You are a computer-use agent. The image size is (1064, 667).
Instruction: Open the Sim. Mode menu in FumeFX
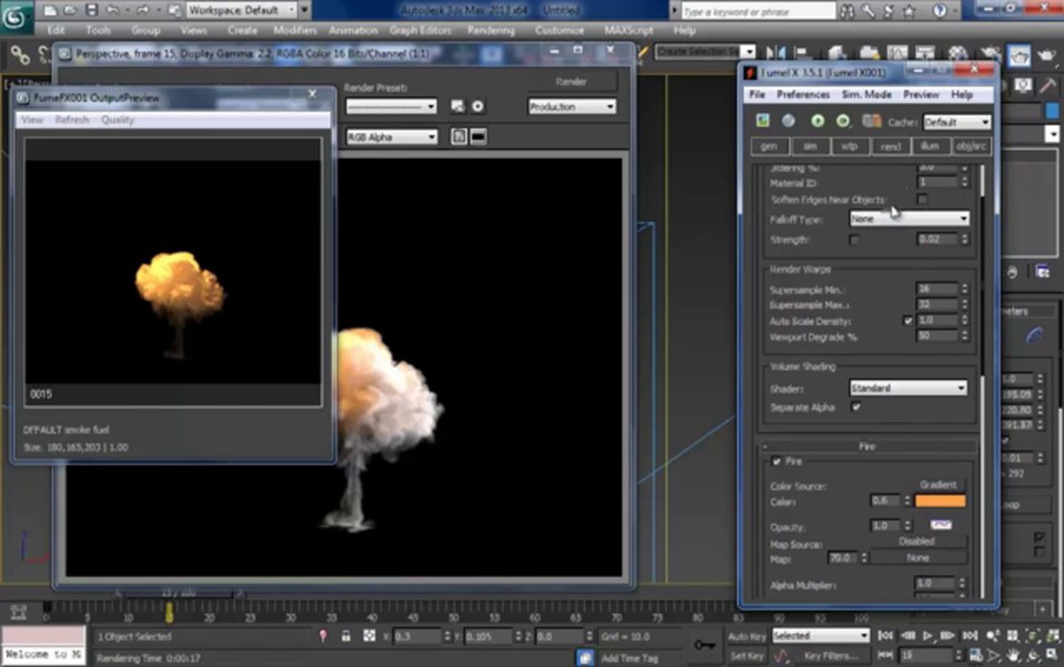[x=866, y=95]
